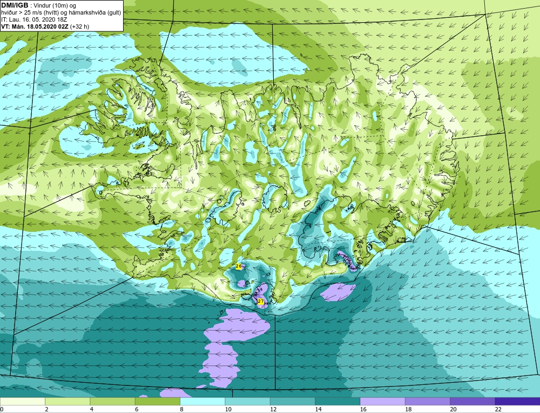Viewport: 540px width, 413px height.
Task: Click the valid time line 'VT: Mán. 18.05.2020 02Z'
Action: click(35, 26)
